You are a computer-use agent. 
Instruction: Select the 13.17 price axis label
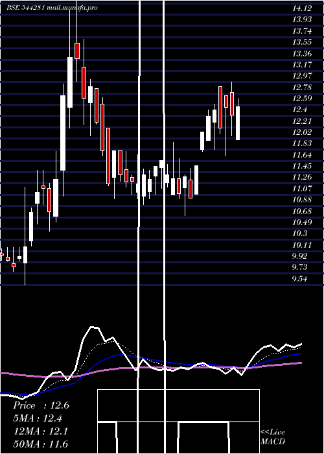pyautogui.click(x=302, y=65)
